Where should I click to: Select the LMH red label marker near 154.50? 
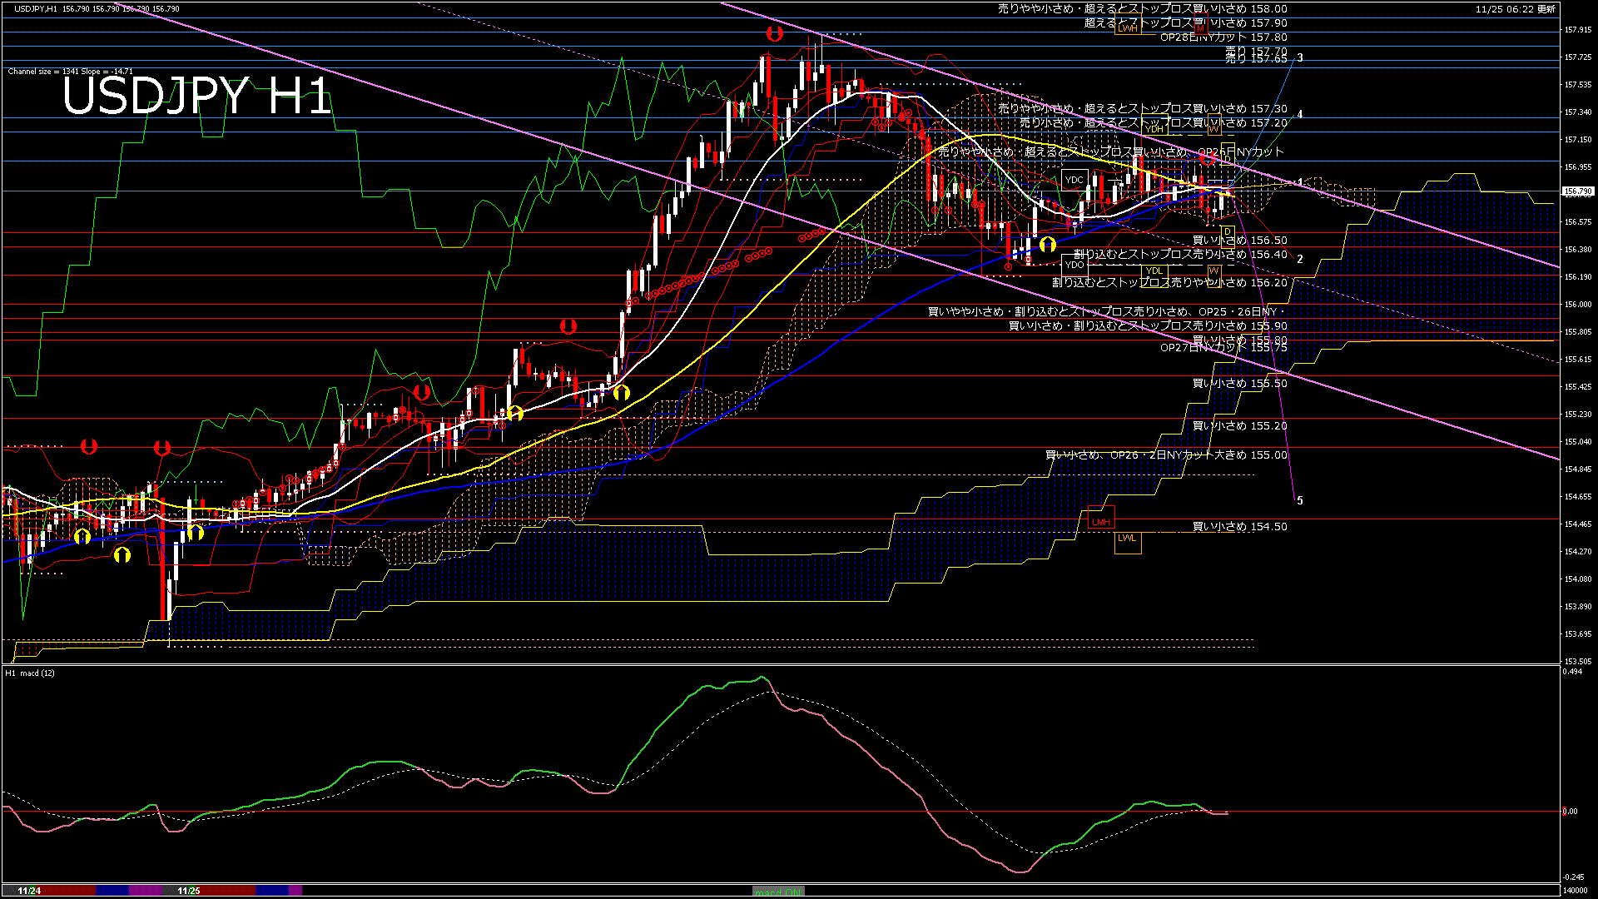click(1101, 521)
